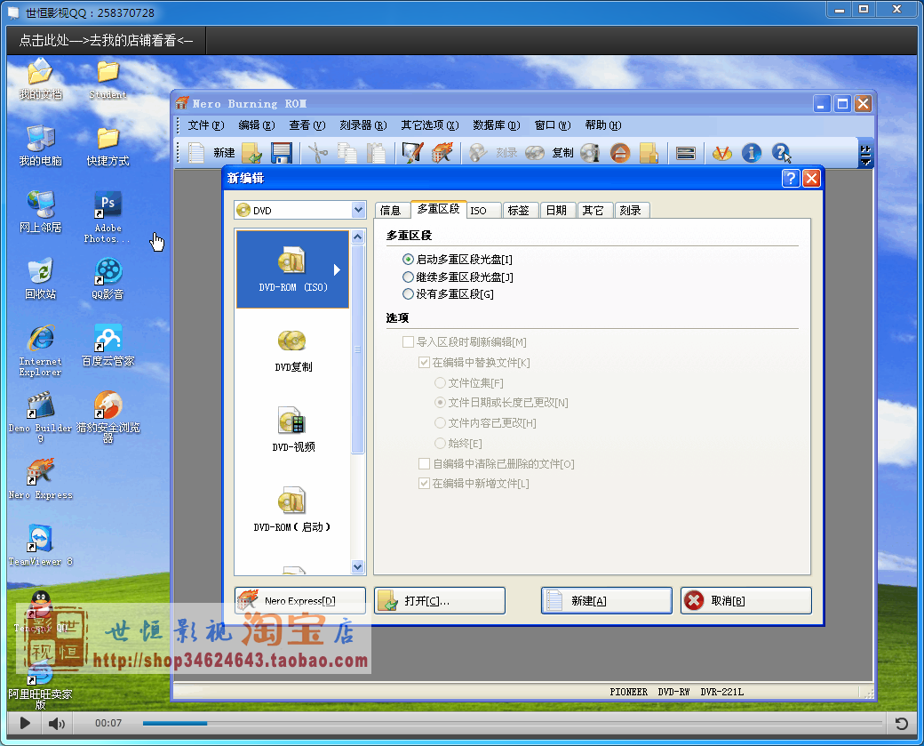
Task: Click the dialog help question button
Action: point(791,178)
